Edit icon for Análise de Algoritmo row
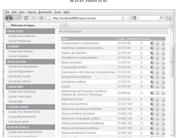Screen dimensions: 176x138 (158, 53)
